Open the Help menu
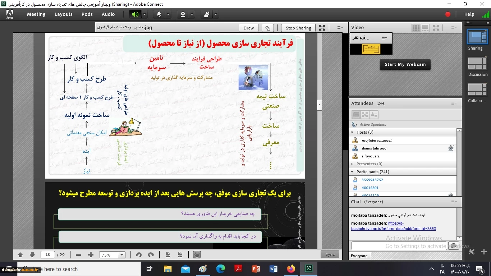 click(469, 14)
